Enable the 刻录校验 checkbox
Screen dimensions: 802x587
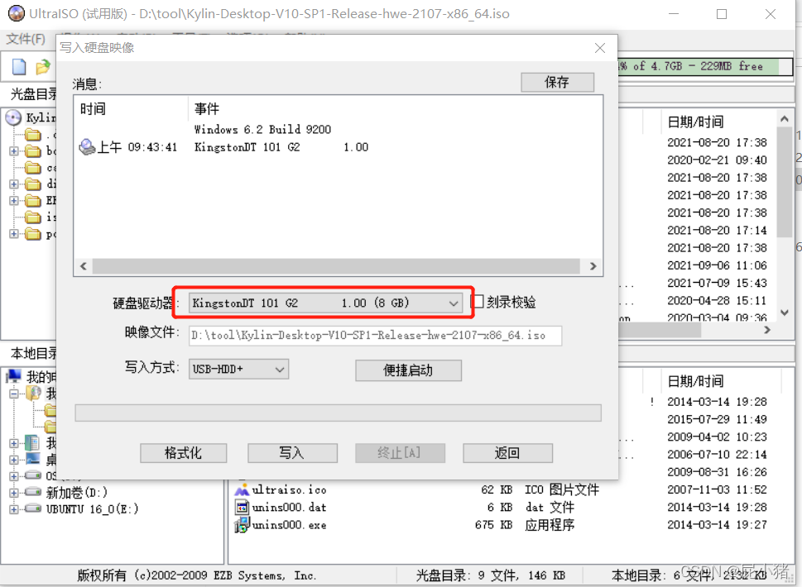coord(477,301)
